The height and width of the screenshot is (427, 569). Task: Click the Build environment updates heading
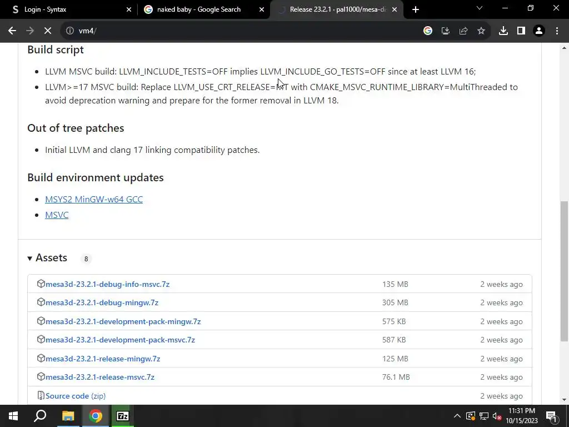click(x=96, y=177)
